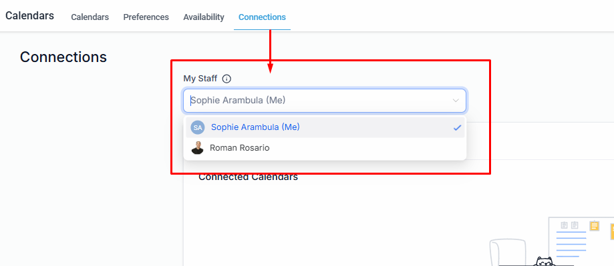Click the chair outline illustration
The width and height of the screenshot is (614, 266).
pos(508,252)
